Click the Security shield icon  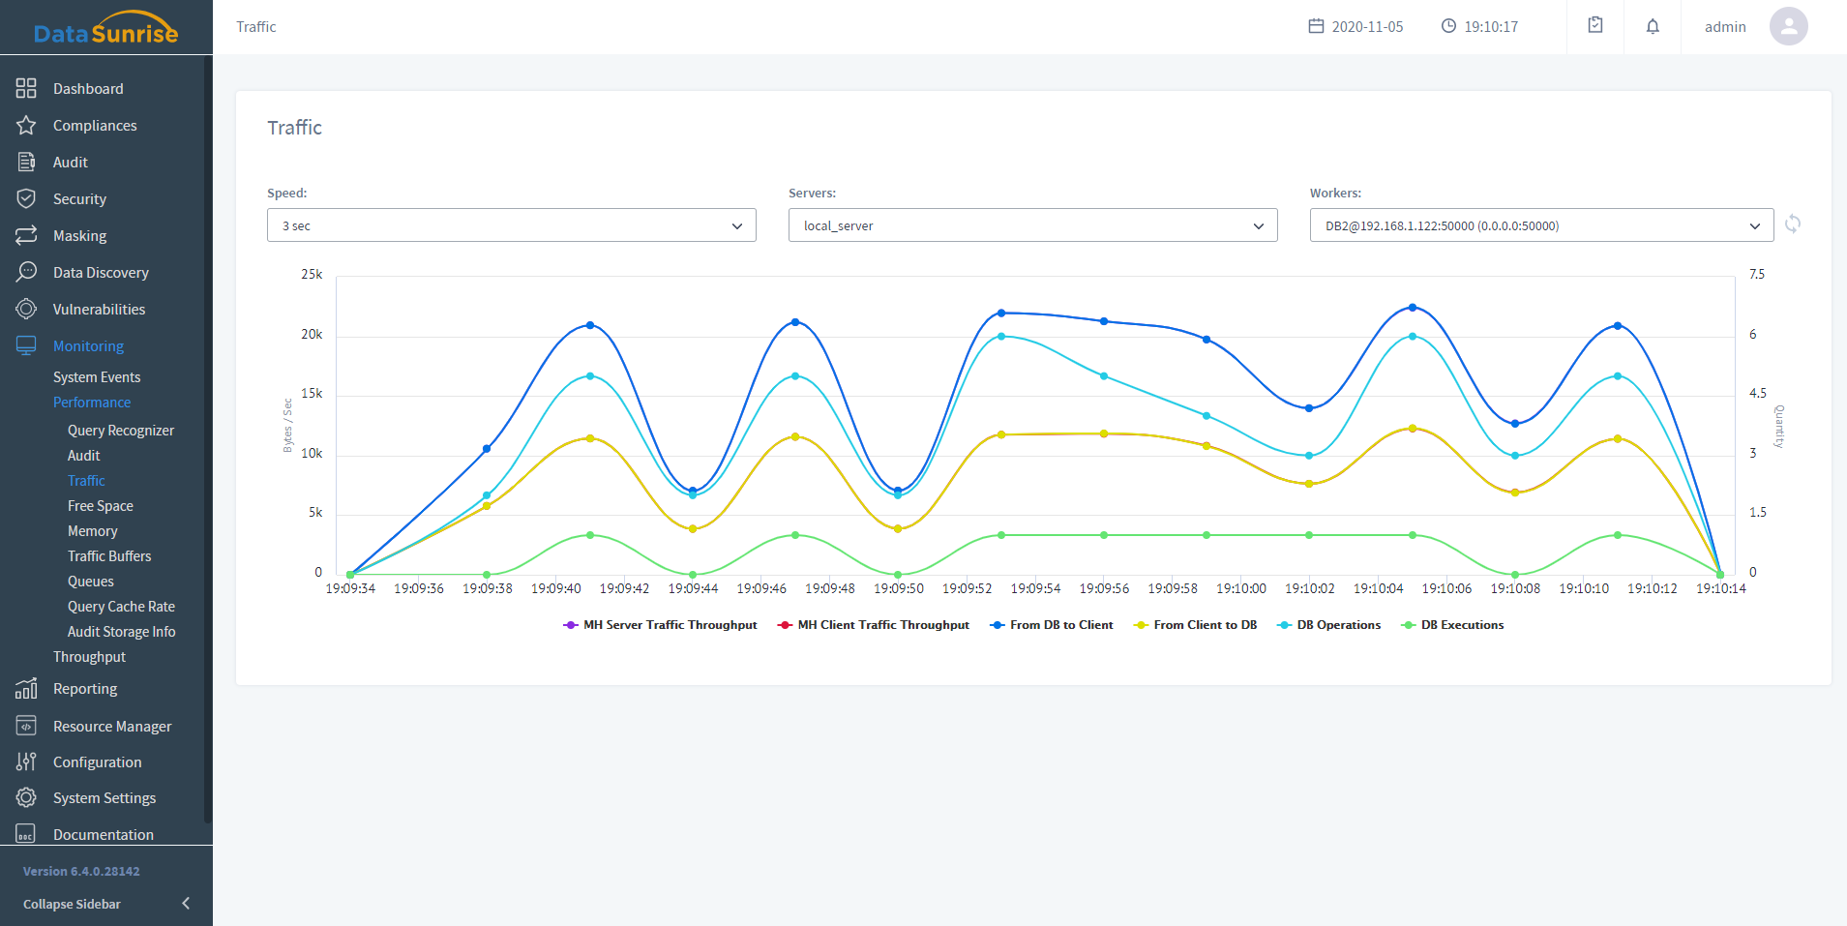tap(26, 199)
